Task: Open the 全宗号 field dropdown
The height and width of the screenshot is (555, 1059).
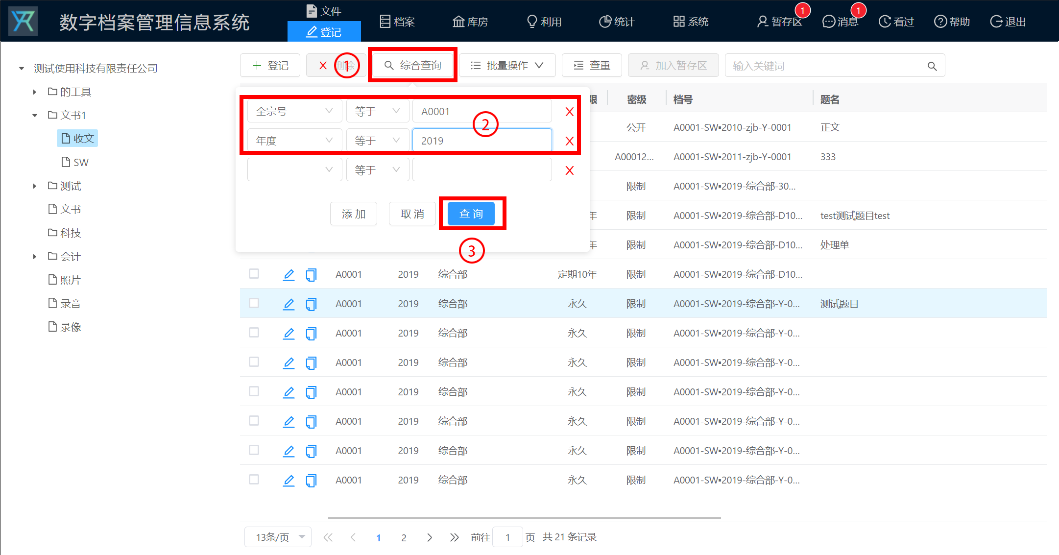Action: (x=294, y=111)
